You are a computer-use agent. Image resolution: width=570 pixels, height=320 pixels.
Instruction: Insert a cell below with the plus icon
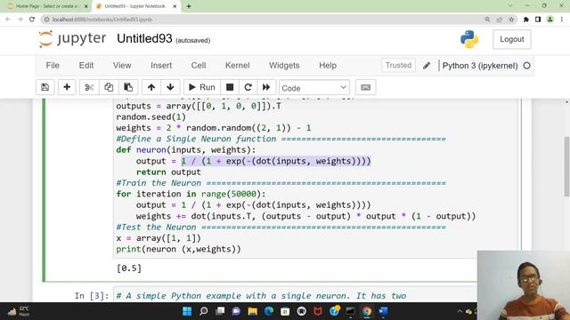click(67, 87)
